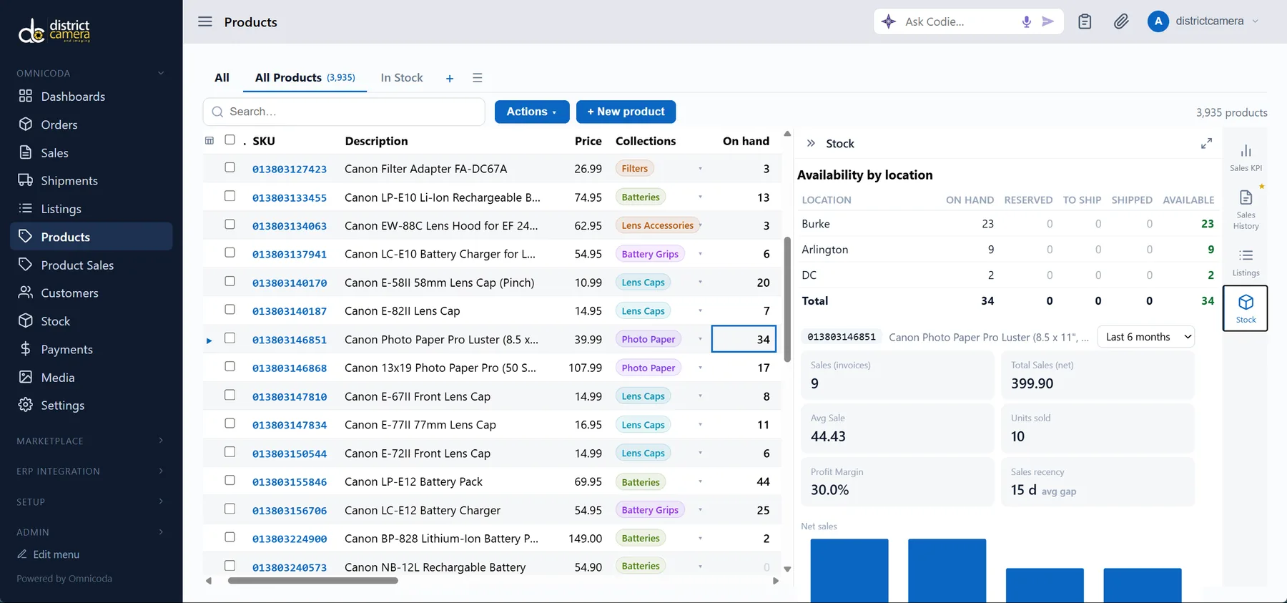
Task: Select the Canon Photo Paper Pro Luster row checkbox
Action: (230, 338)
